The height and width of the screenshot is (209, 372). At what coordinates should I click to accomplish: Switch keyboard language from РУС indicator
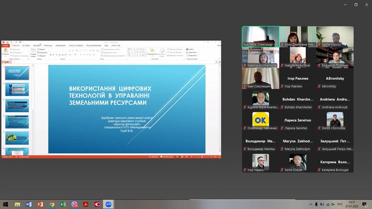[340, 204]
